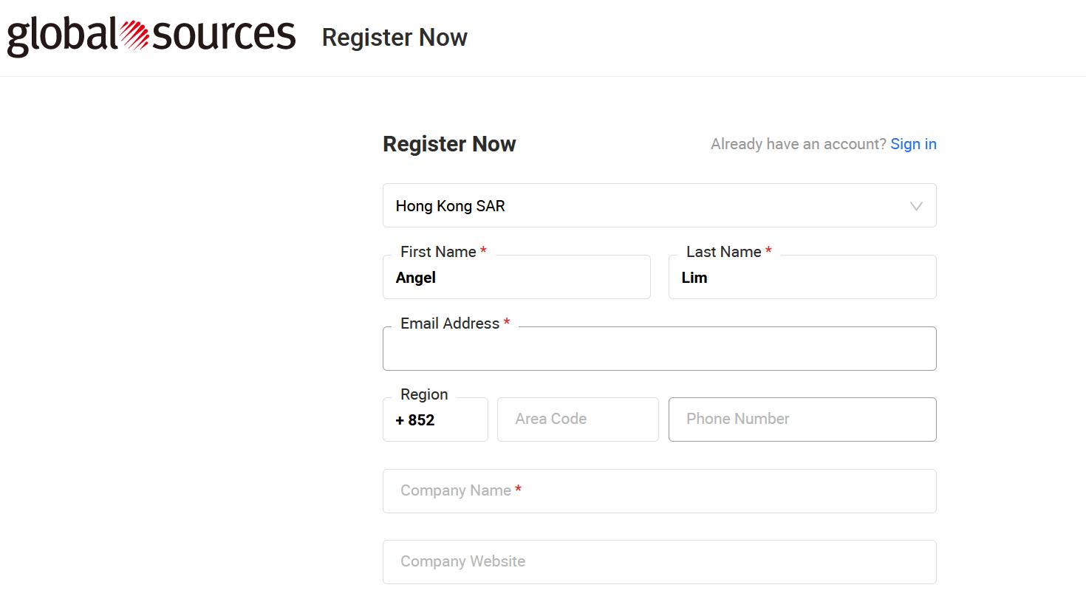This screenshot has width=1086, height=596.
Task: Focus the First Name field containing Angel
Action: click(x=516, y=278)
